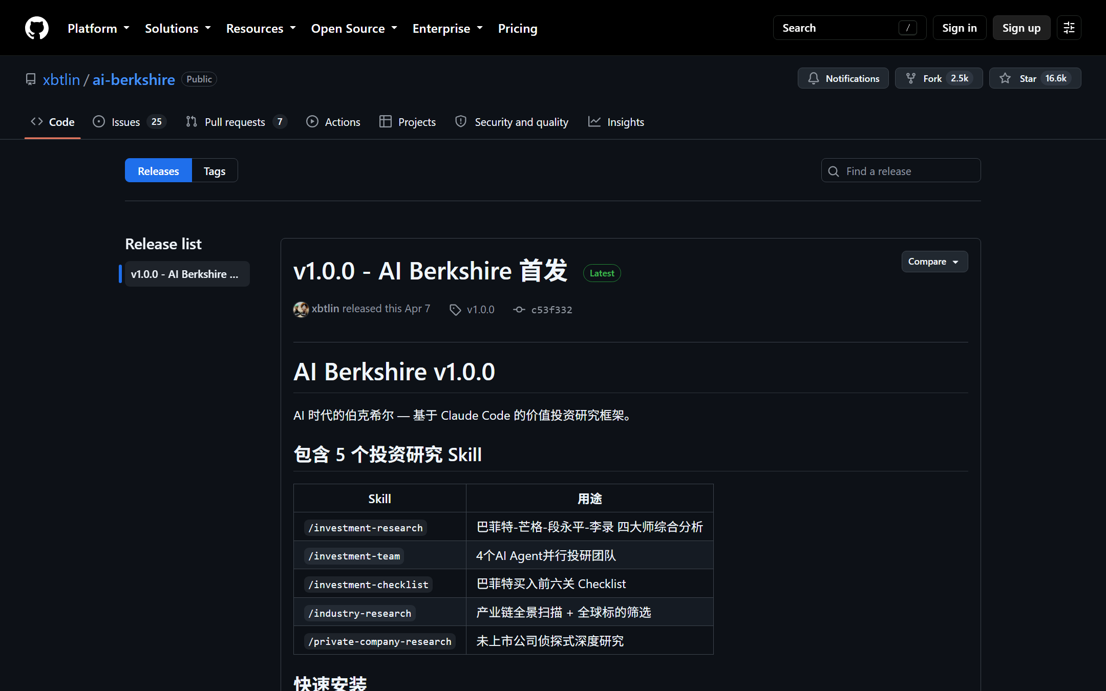Open the Projects tab
This screenshot has width=1106, height=691.
click(x=408, y=122)
